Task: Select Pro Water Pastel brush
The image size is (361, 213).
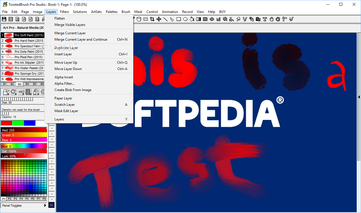Action: point(22,68)
